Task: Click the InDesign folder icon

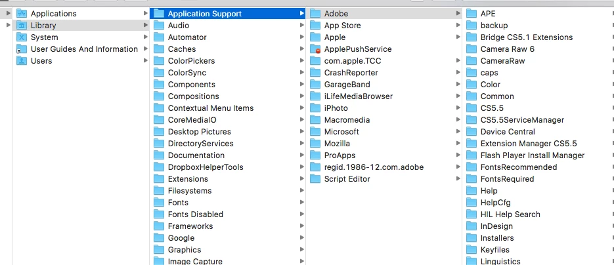Action: coord(471,226)
